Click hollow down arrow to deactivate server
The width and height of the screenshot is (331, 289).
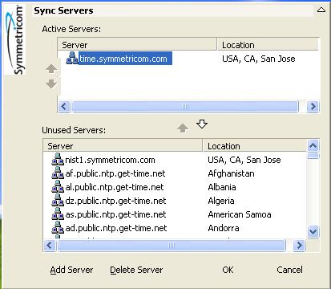coord(202,124)
